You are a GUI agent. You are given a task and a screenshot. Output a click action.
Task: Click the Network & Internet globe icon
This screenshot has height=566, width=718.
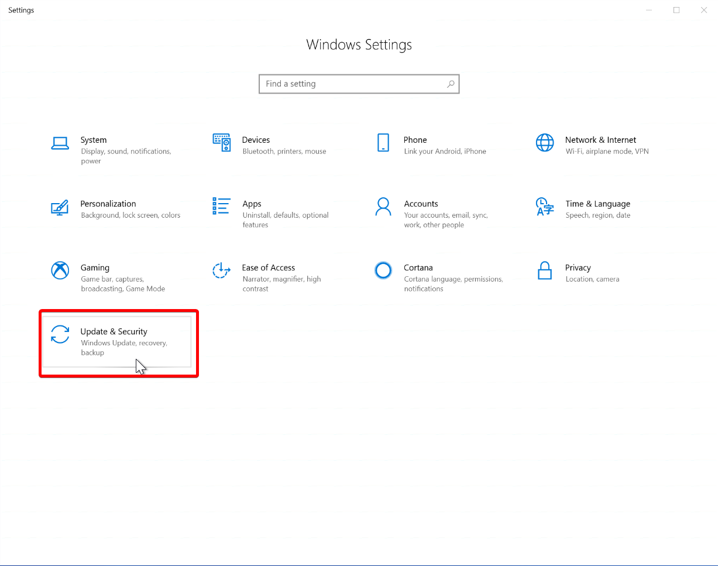545,142
